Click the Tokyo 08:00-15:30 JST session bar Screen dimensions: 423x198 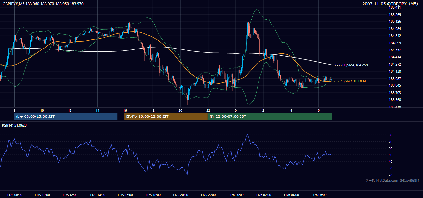[x=66, y=116]
